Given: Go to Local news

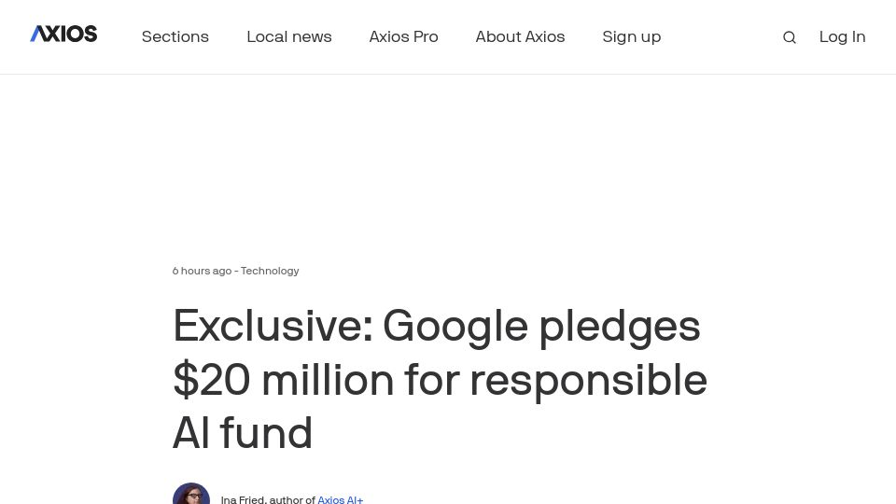Looking at the screenshot, I should click(289, 37).
